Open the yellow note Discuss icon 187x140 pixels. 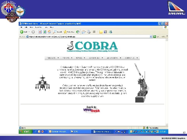(101, 32)
